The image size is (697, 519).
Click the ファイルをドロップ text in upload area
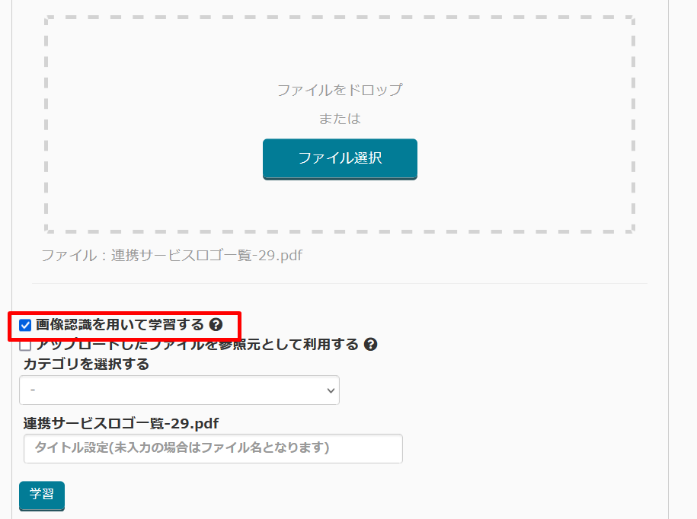[340, 90]
